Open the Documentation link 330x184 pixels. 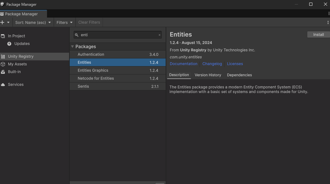(x=184, y=64)
